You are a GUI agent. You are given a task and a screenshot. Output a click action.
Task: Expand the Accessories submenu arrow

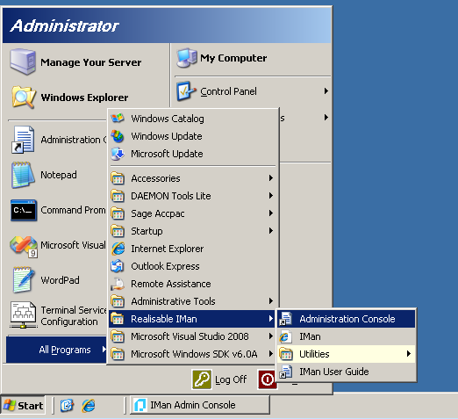pos(271,178)
